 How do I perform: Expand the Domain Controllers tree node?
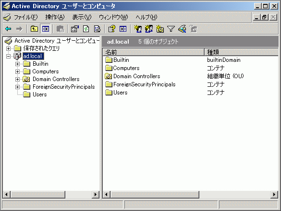coord(17,79)
